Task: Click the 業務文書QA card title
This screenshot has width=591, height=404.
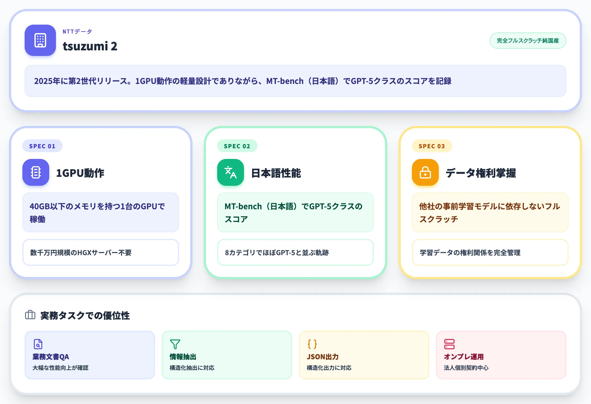Action: click(51, 357)
